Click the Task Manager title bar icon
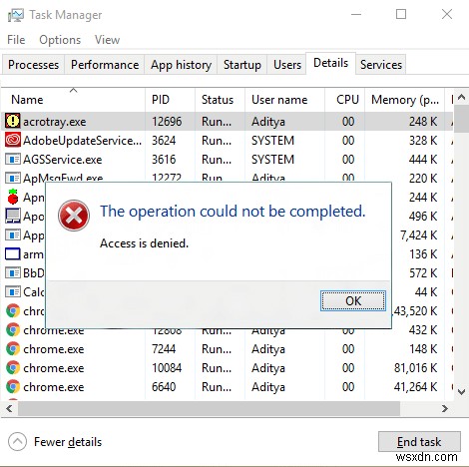Screen dimensions: 469x467 coord(16,15)
